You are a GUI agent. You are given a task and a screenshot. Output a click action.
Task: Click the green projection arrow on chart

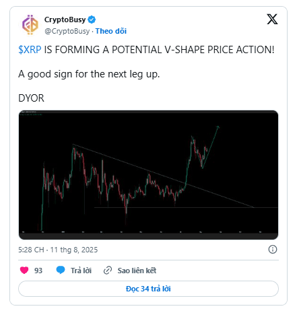210,147
